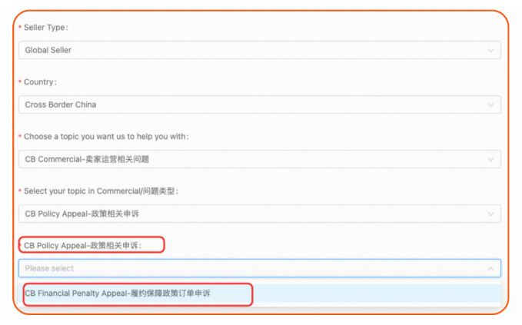Screen dimensions: 522x325
Task: Click red asterisk beside 'Select your topic' label
Action: [x=20, y=191]
